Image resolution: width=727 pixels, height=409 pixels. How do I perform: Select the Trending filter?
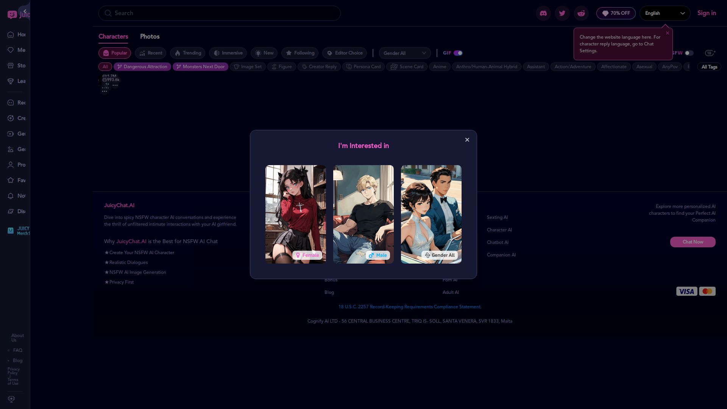click(x=187, y=53)
